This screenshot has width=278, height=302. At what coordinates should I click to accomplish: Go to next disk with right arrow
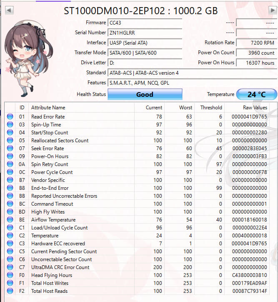point(273,10)
